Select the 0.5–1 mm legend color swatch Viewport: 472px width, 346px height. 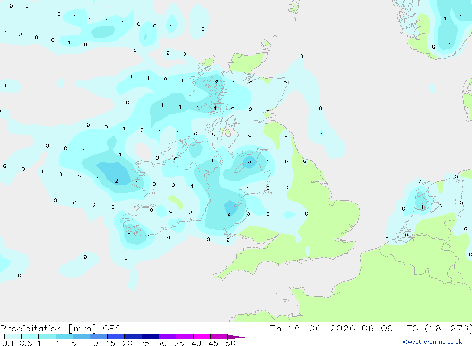click(x=30, y=337)
